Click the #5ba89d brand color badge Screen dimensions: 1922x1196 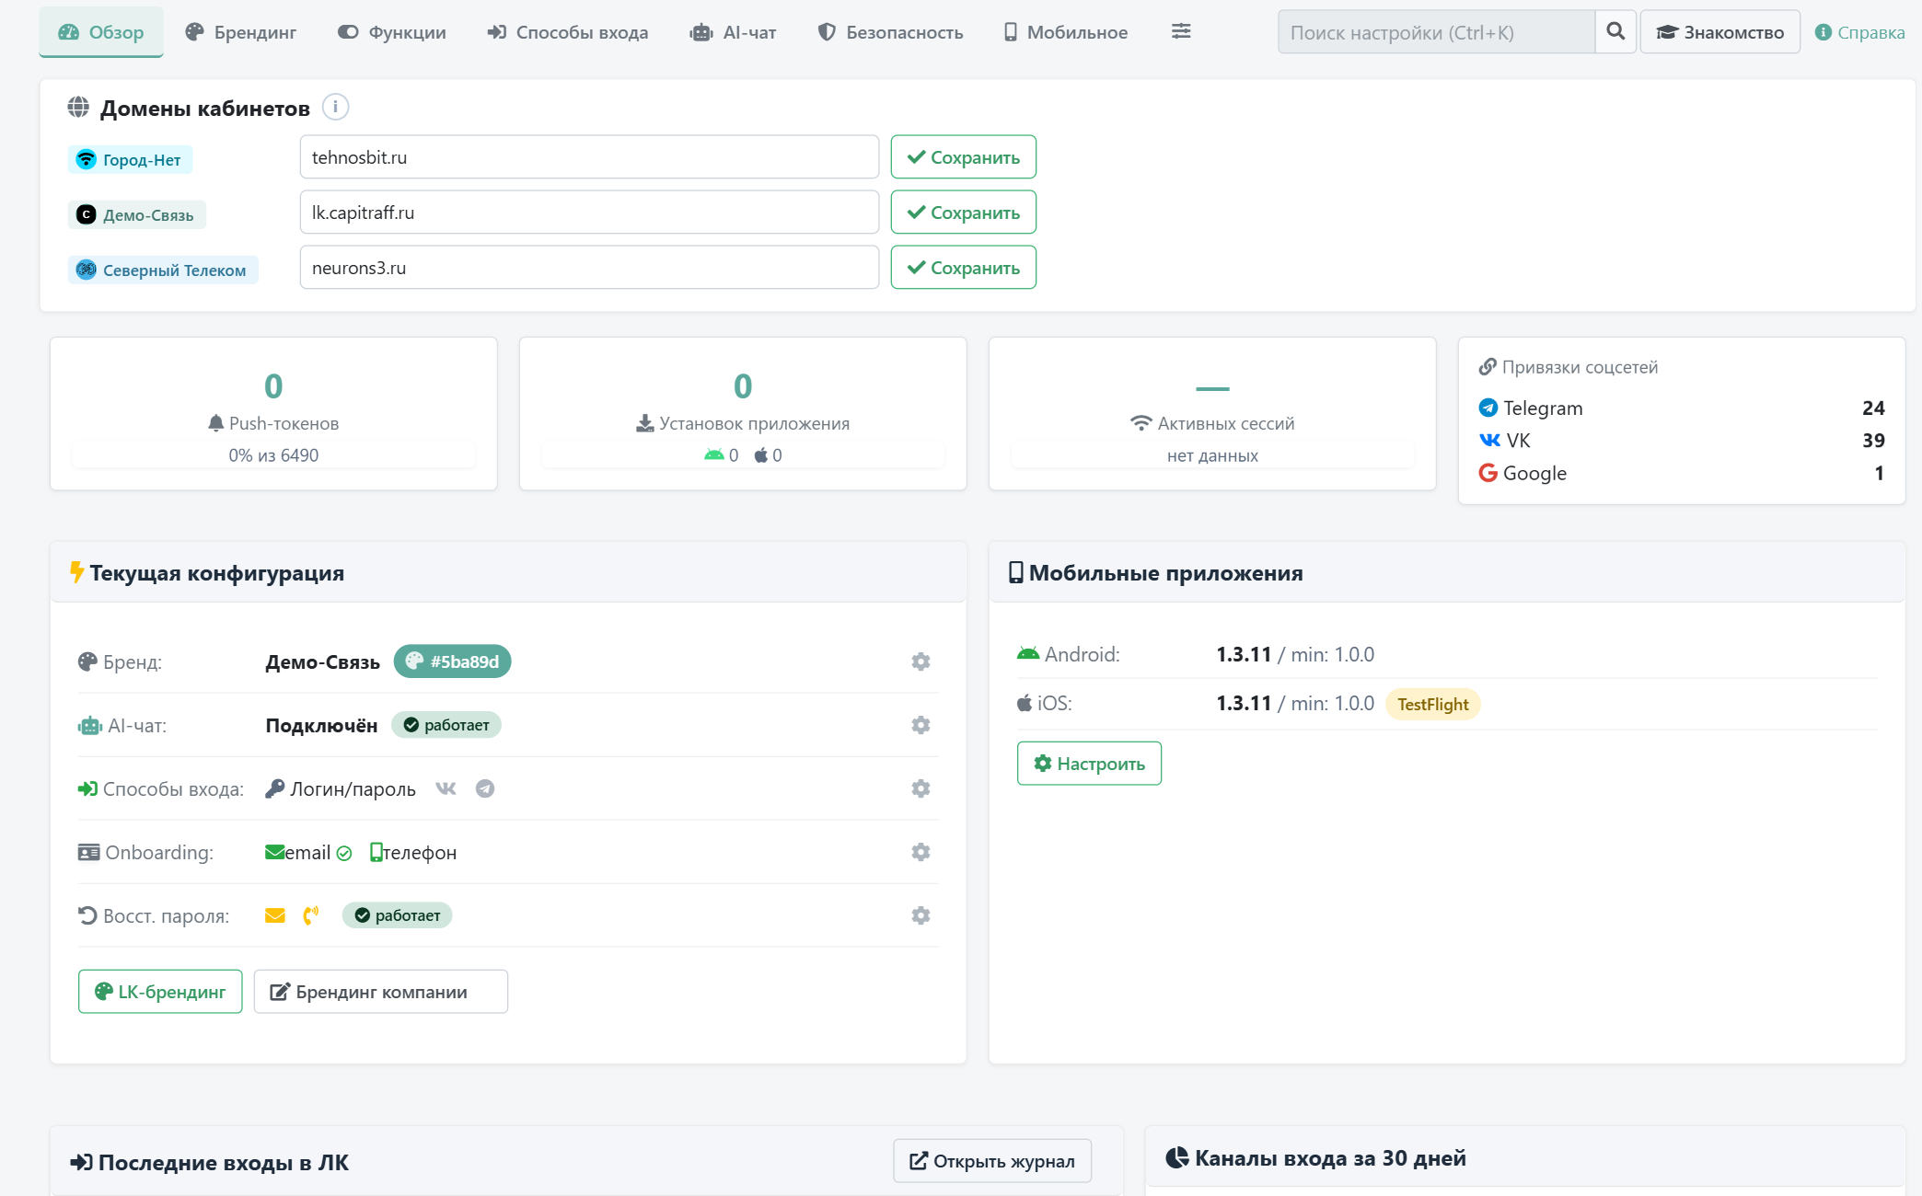coord(452,661)
